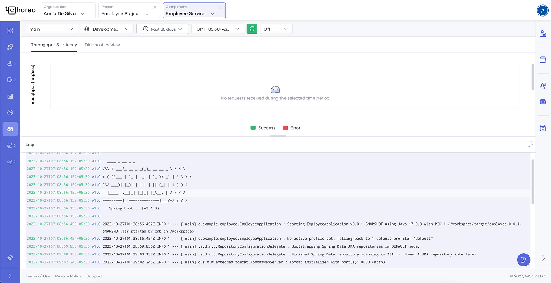Image resolution: width=551 pixels, height=283 pixels.
Task: Open the Test flask icon in the sidebar
Action: point(10,63)
